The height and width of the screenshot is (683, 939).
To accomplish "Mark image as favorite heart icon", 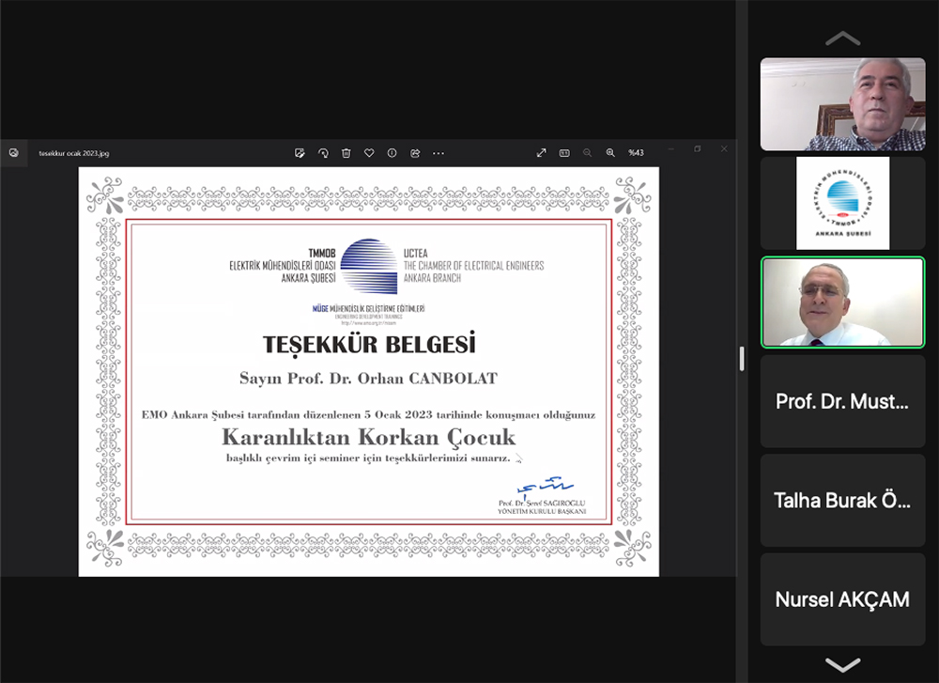I will tap(369, 153).
